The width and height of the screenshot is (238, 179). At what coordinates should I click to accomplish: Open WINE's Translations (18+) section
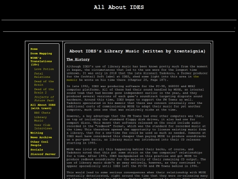click(x=41, y=61)
